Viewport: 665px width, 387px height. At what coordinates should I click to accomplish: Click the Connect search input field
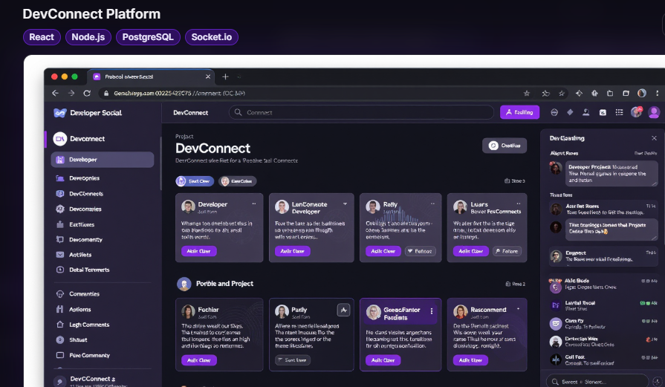pos(361,112)
